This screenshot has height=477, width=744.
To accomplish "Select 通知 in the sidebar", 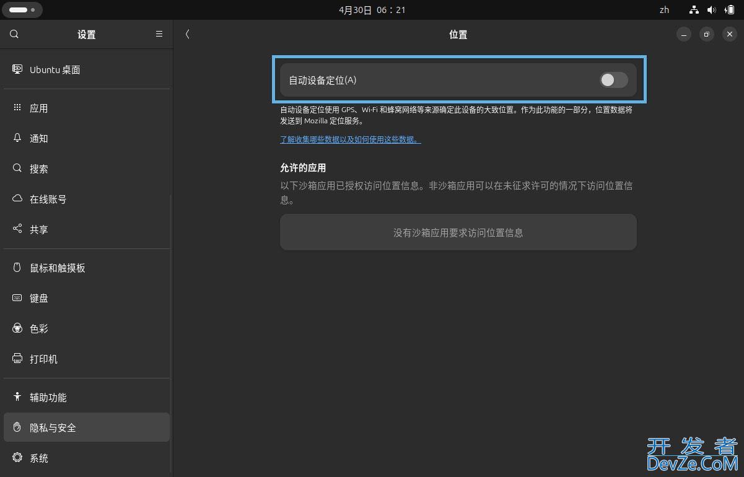I will 87,138.
